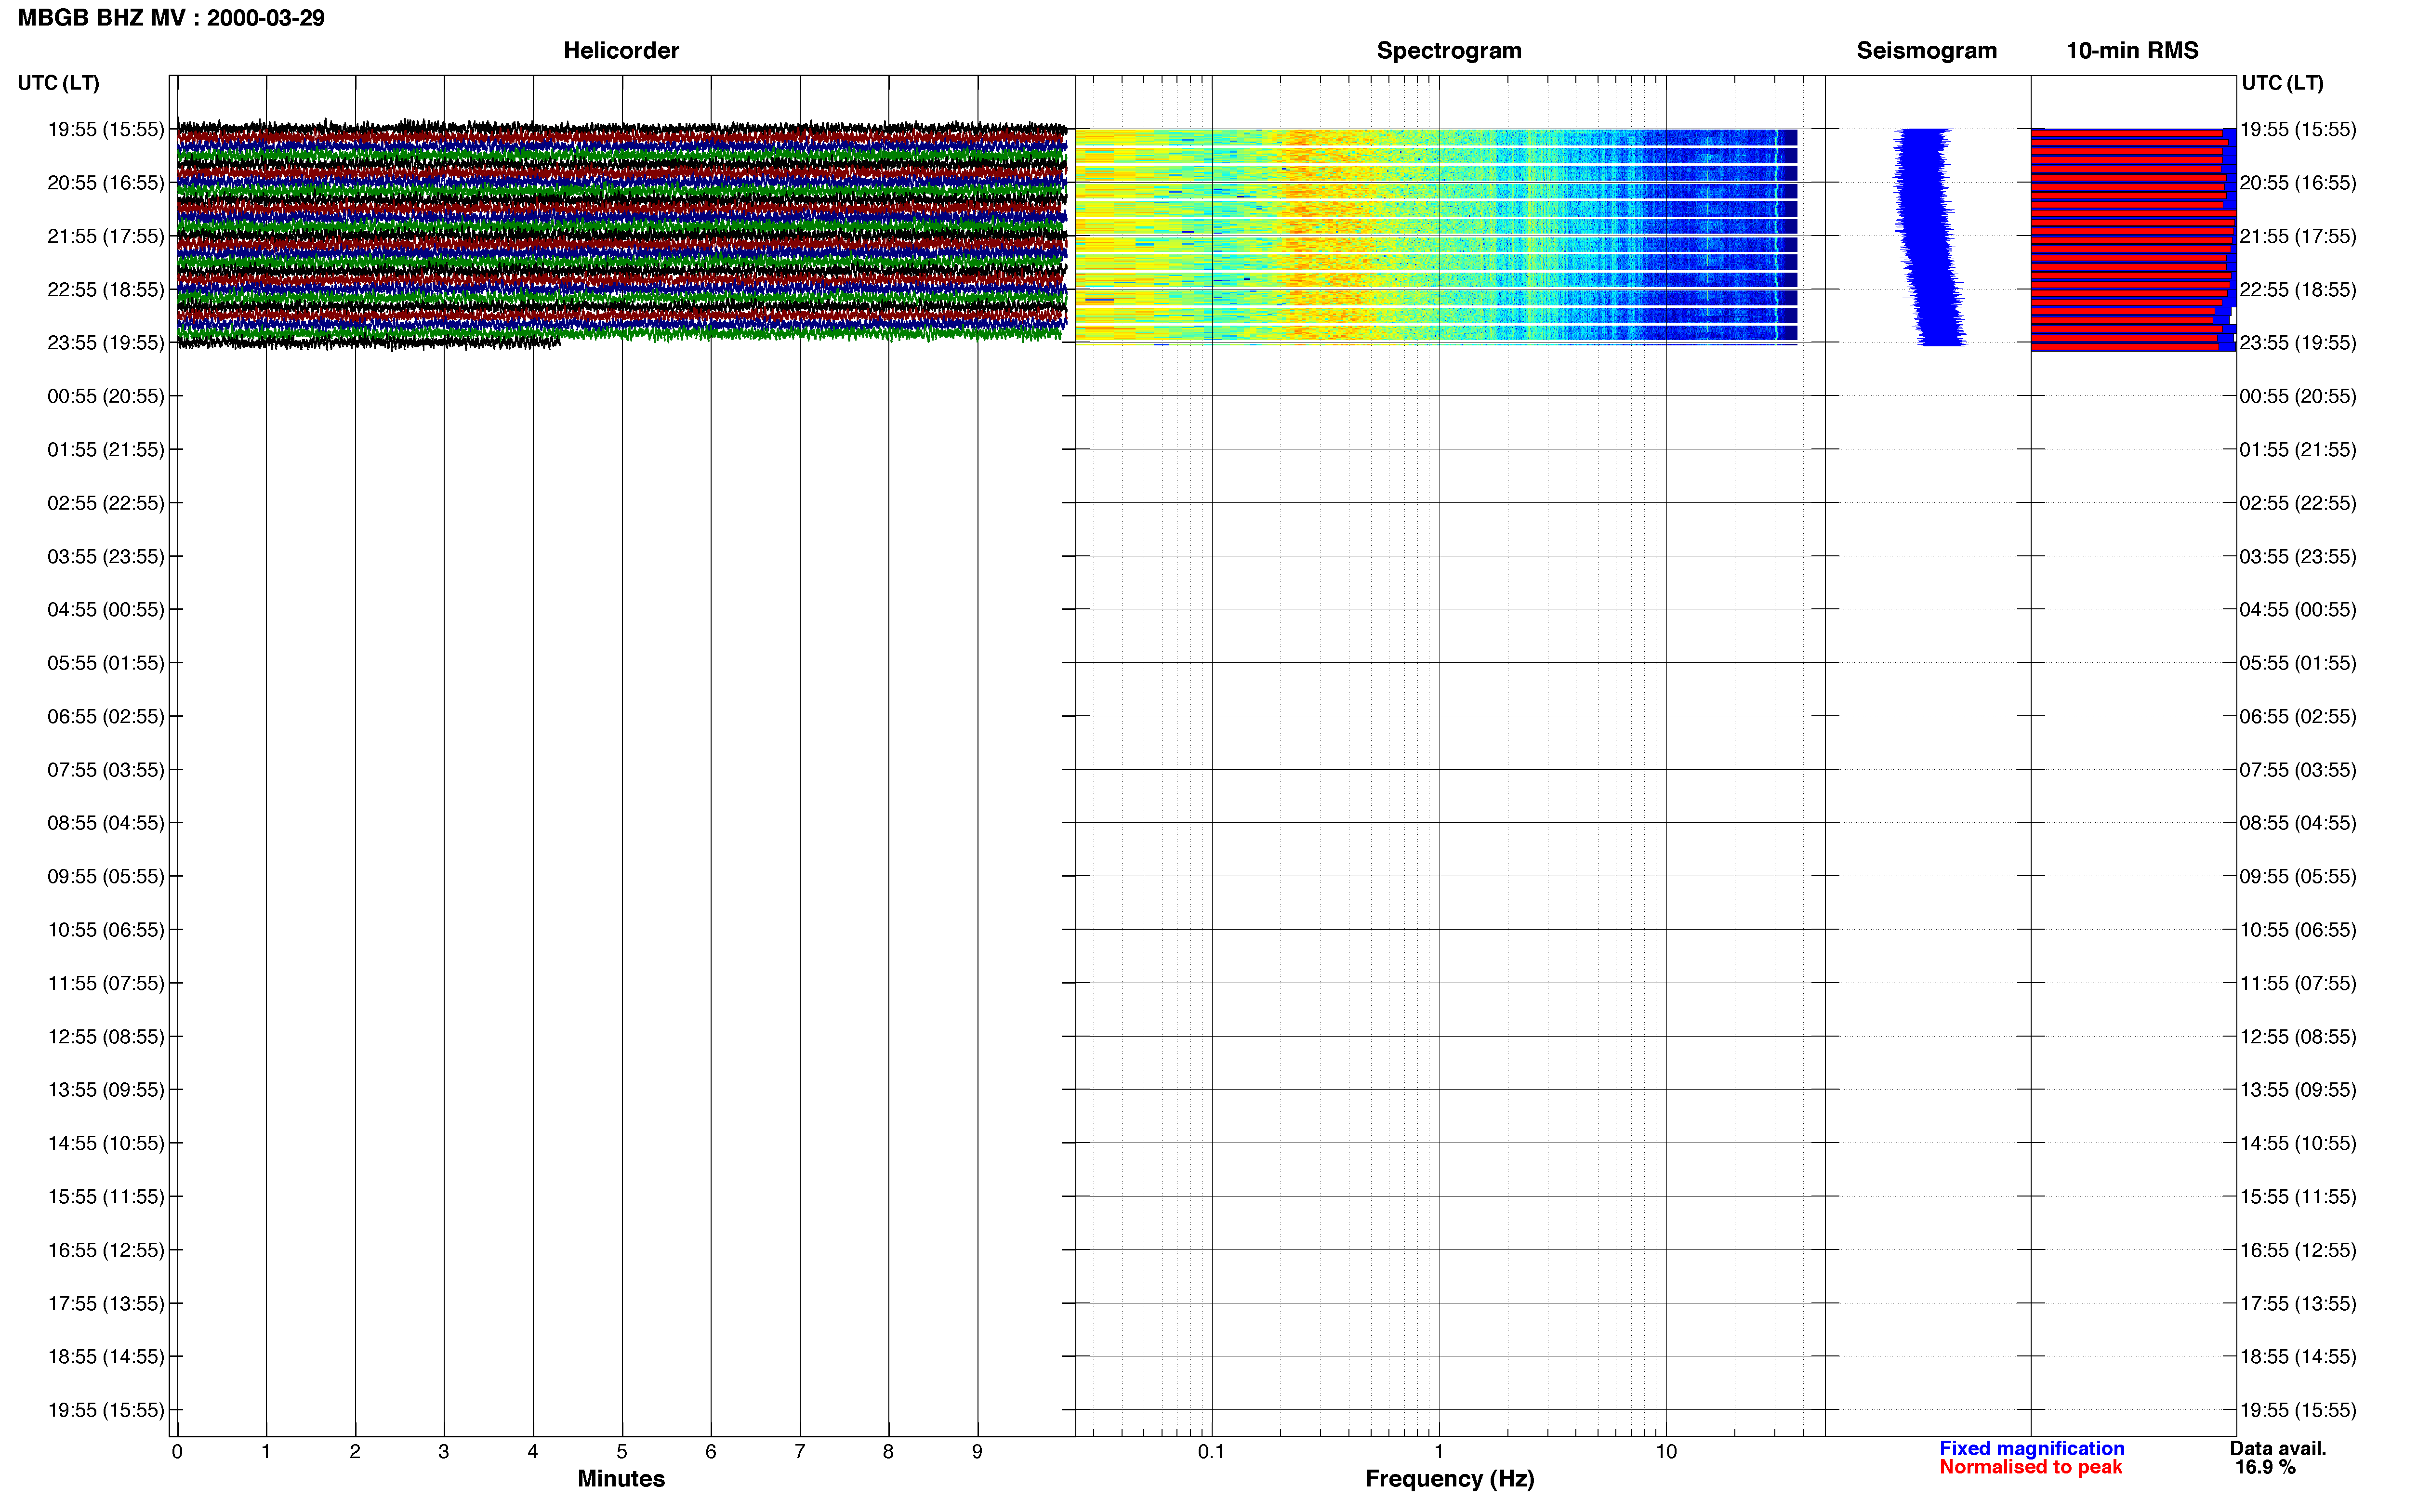Click '10:55 (06:55)' label beside 10-min RMS panel
This screenshot has width=2418, height=1512.
tap(2298, 930)
